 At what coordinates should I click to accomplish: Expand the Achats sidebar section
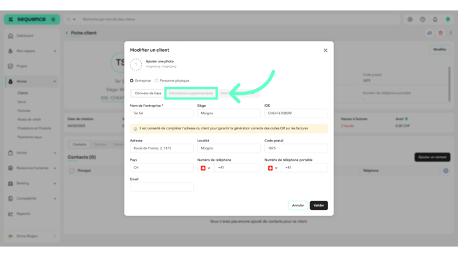tap(55, 153)
